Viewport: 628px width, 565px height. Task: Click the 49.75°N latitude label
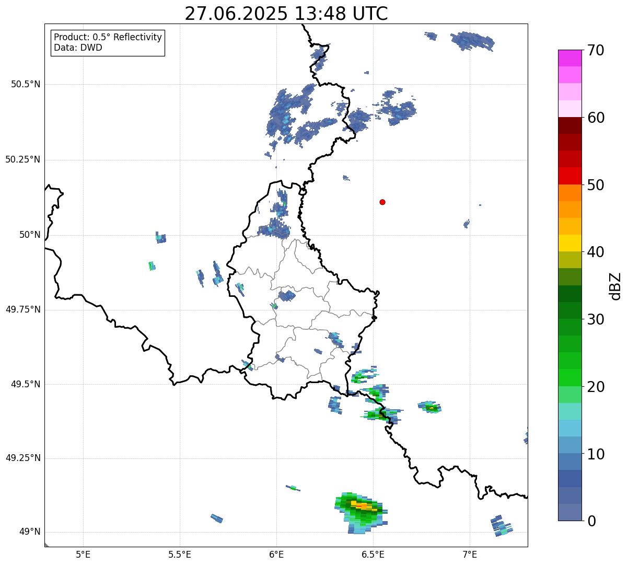tap(22, 309)
